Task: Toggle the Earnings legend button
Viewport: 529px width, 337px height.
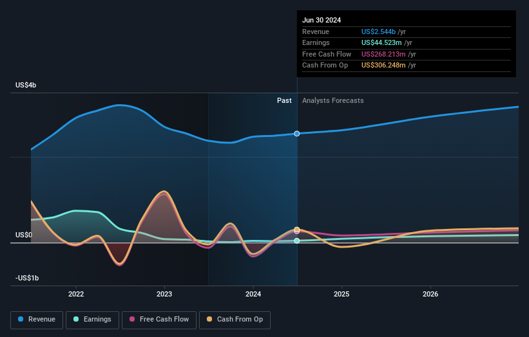Action: point(92,320)
